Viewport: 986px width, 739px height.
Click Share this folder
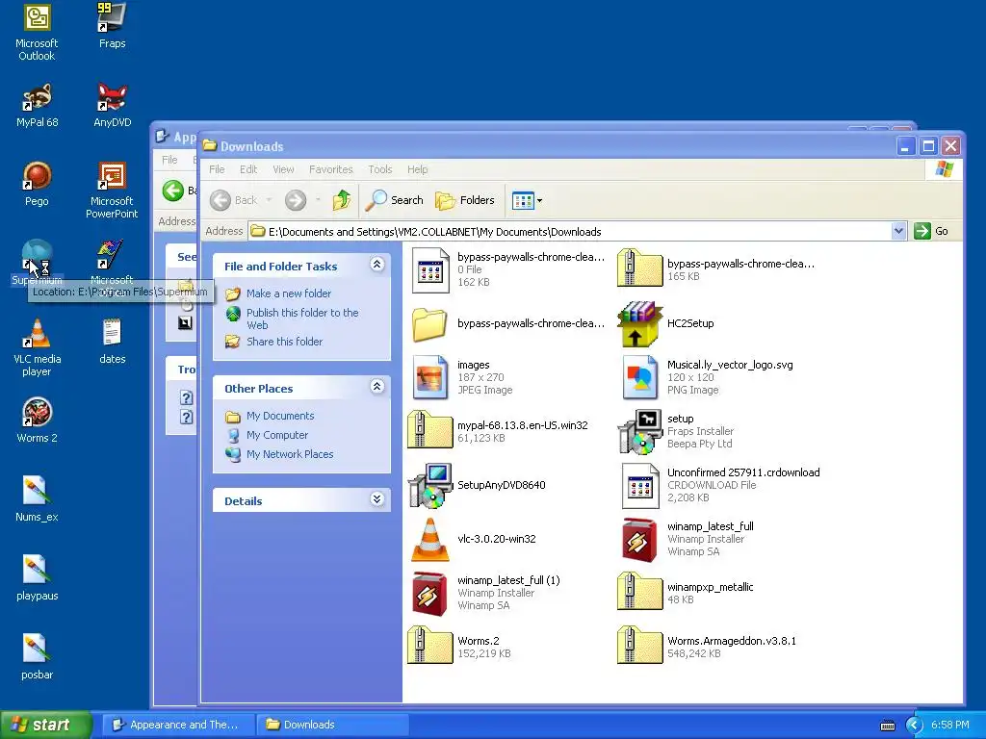pyautogui.click(x=284, y=342)
